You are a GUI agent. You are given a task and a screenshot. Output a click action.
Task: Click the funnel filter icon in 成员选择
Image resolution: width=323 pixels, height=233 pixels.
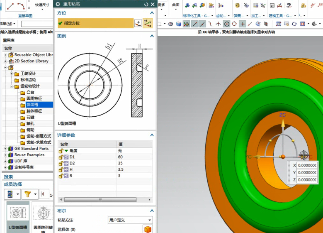pyautogui.click(x=27, y=194)
